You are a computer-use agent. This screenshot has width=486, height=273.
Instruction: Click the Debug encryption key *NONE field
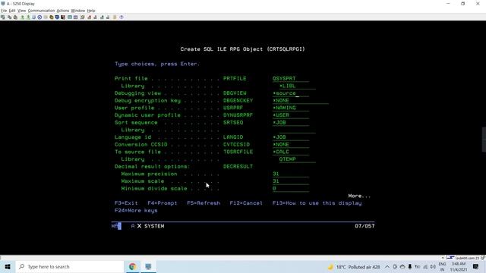pos(301,101)
